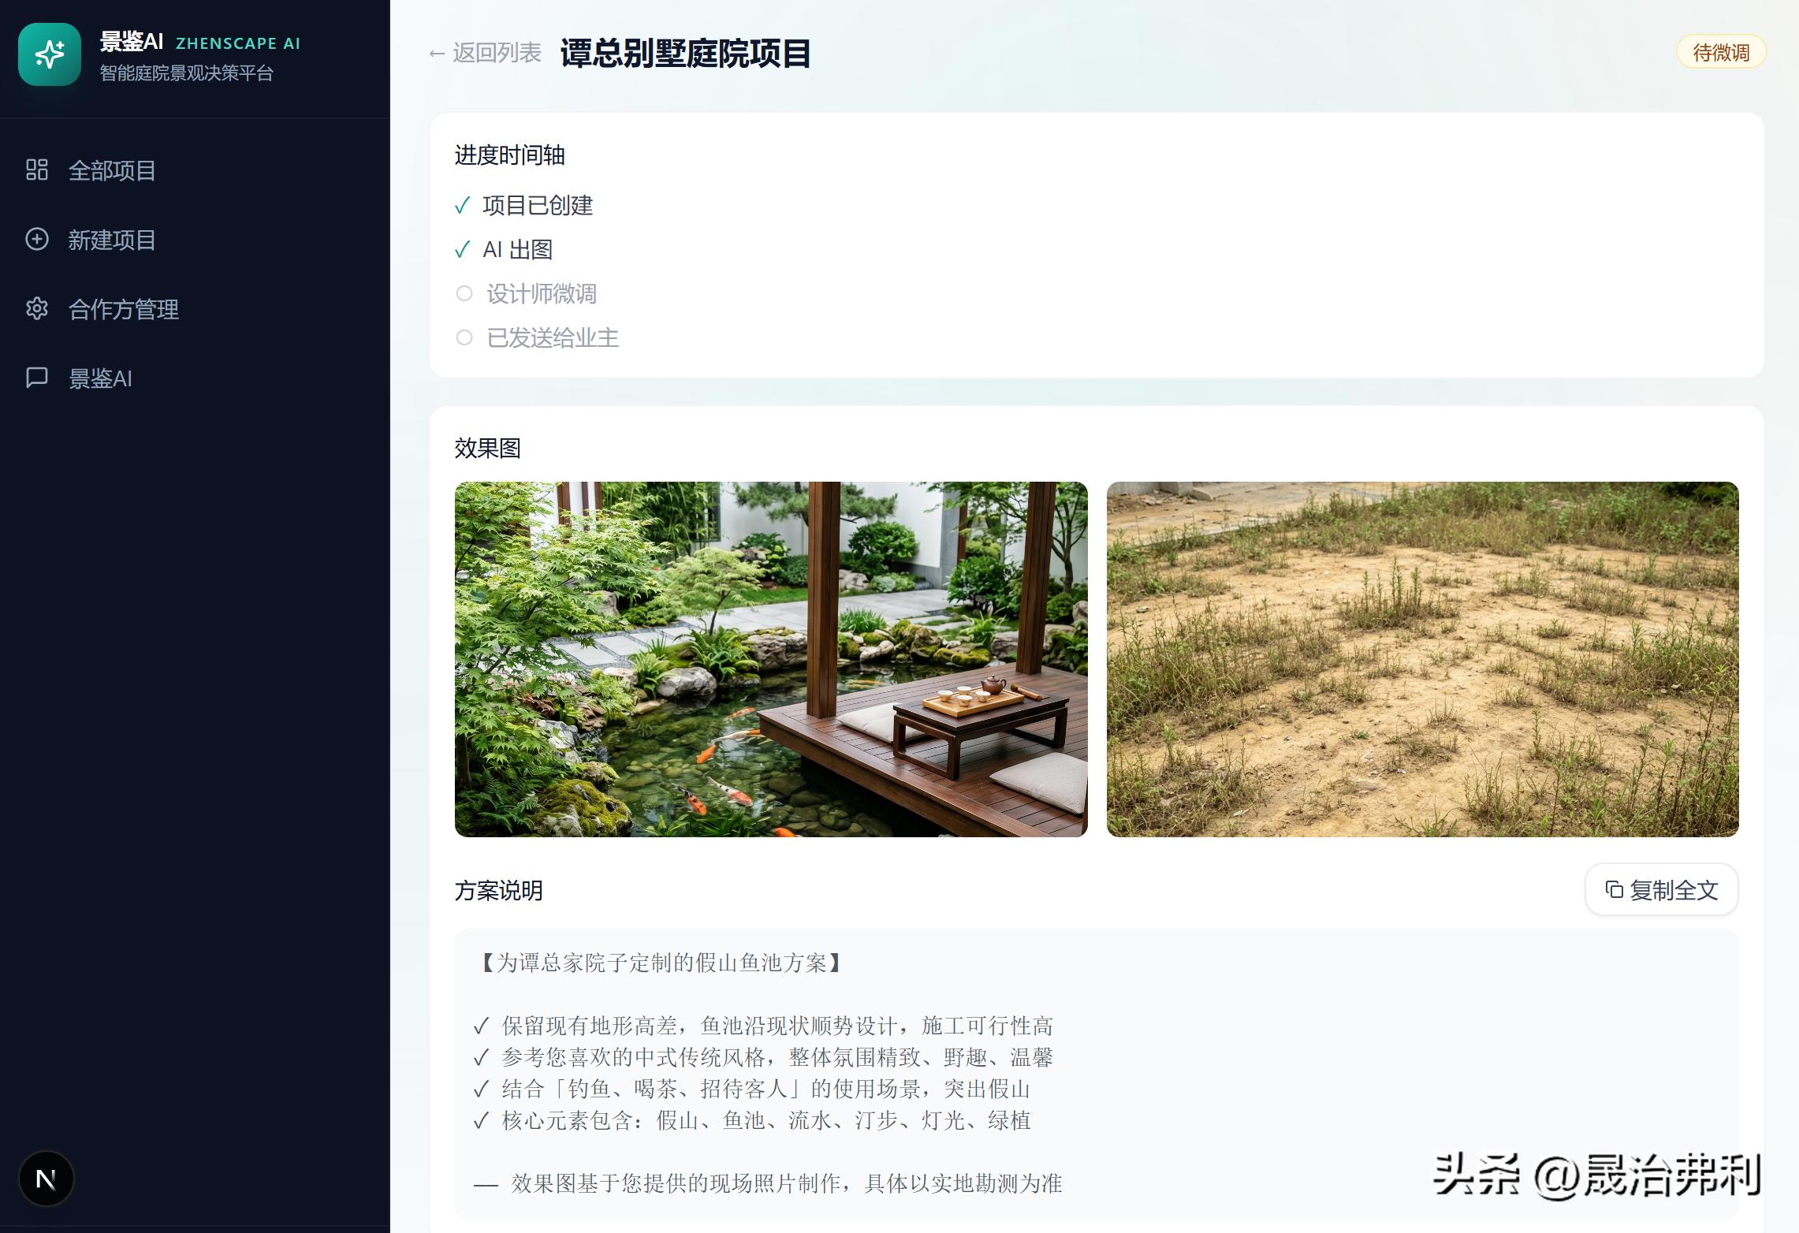Click 智能庭院景观决策平台 subtitle
Screen dimensions: 1799x1233
click(x=187, y=73)
